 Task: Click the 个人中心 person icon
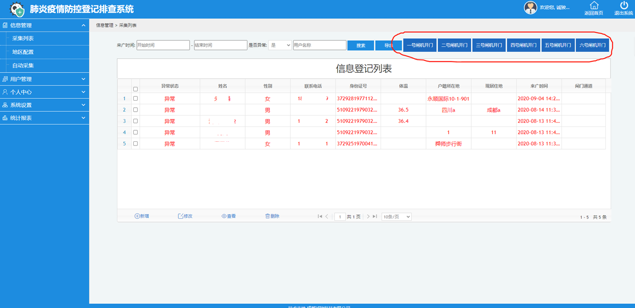point(5,92)
